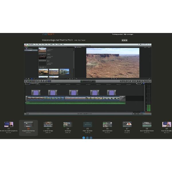Screen dimensions: 172x172
Task: Click the timeline horizontal scrollbar
Action: coord(79,112)
